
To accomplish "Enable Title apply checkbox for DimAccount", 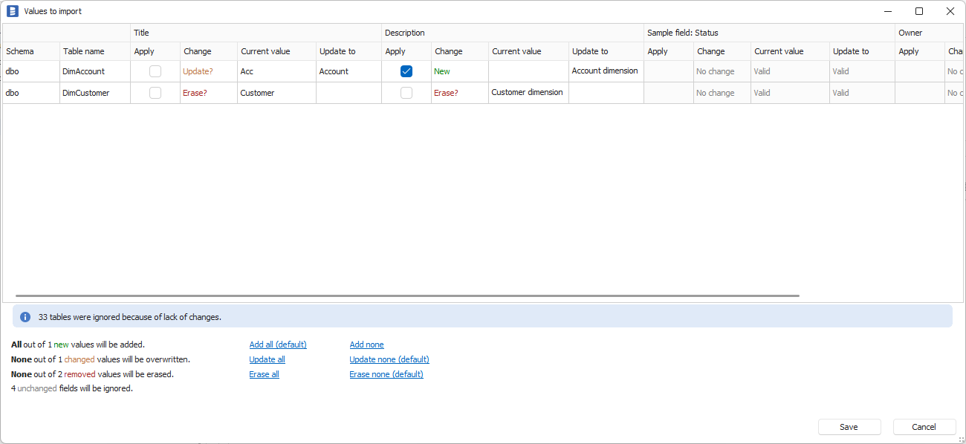I will (155, 71).
